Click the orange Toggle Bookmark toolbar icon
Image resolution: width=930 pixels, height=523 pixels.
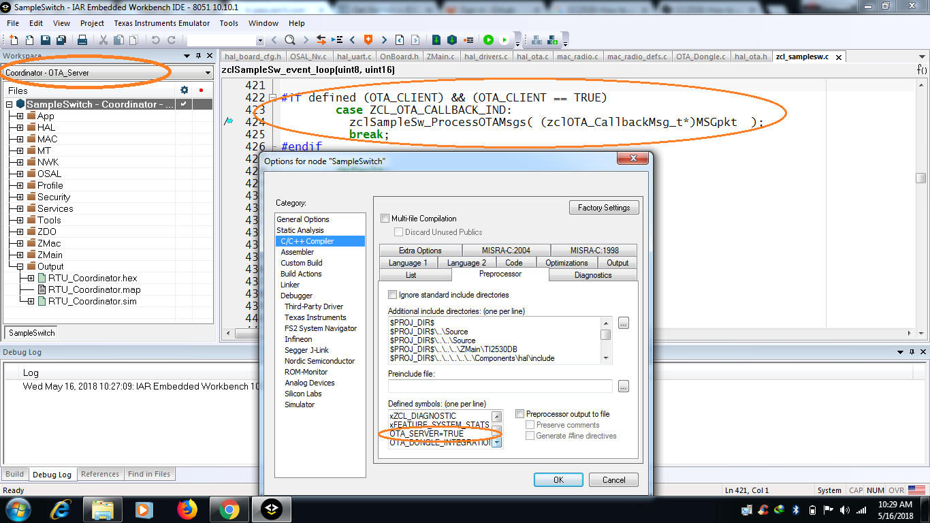(x=368, y=40)
